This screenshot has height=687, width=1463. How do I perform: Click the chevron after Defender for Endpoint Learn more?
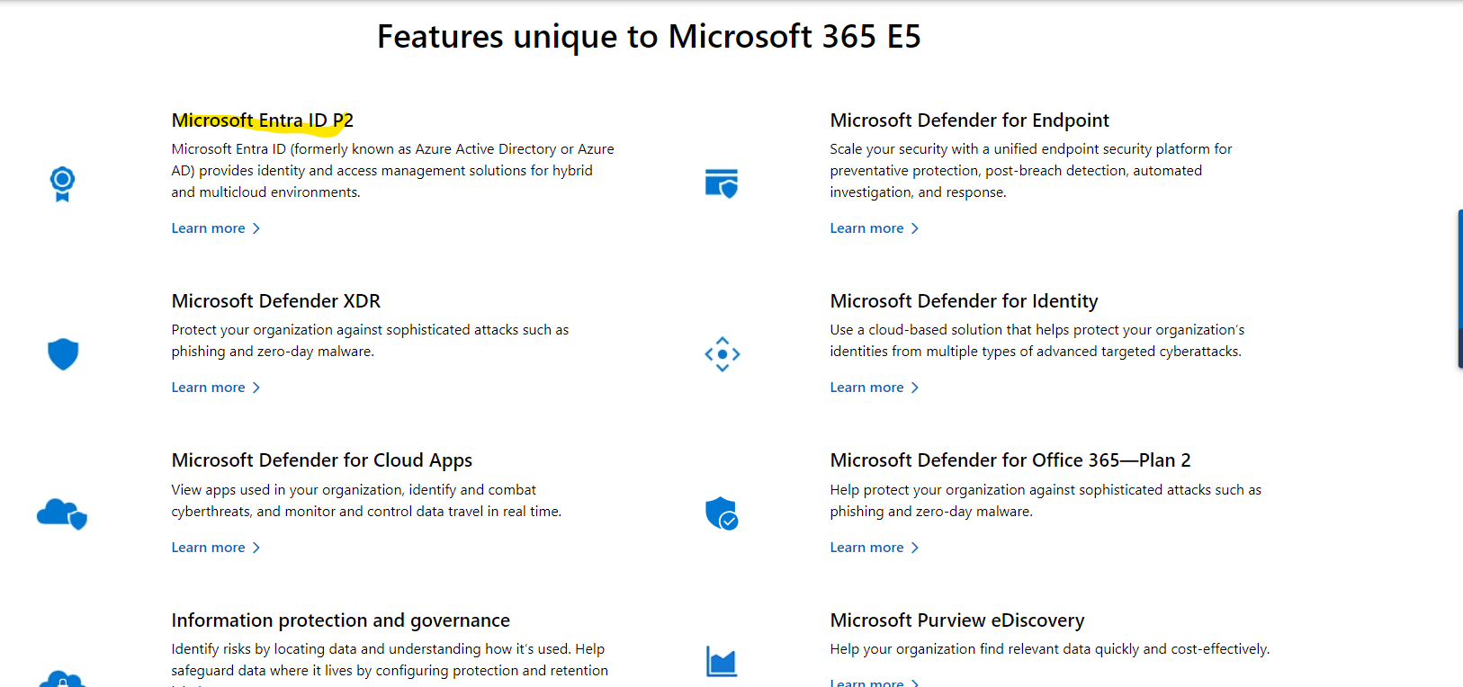click(915, 228)
